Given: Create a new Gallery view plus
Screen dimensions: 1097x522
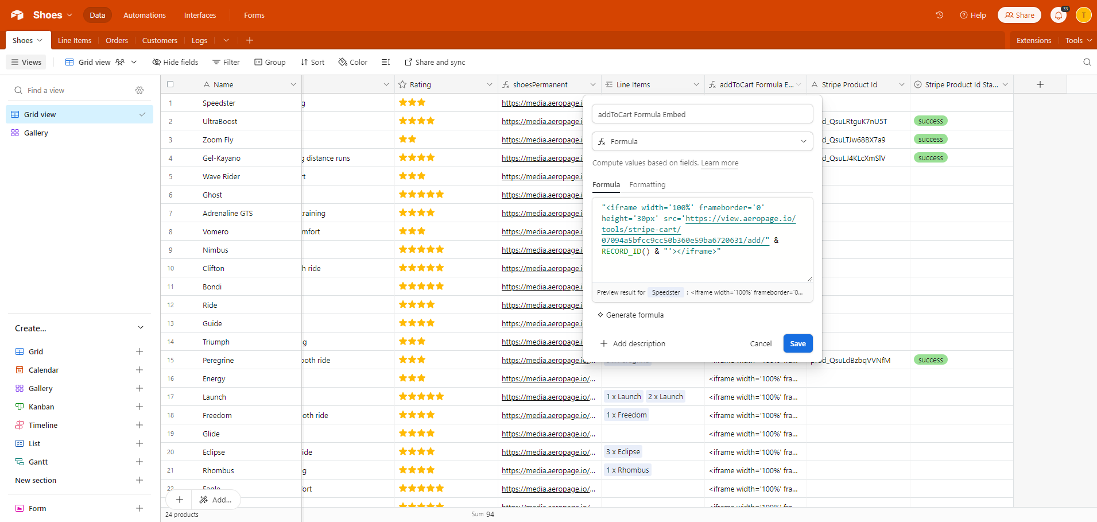Looking at the screenshot, I should point(139,388).
